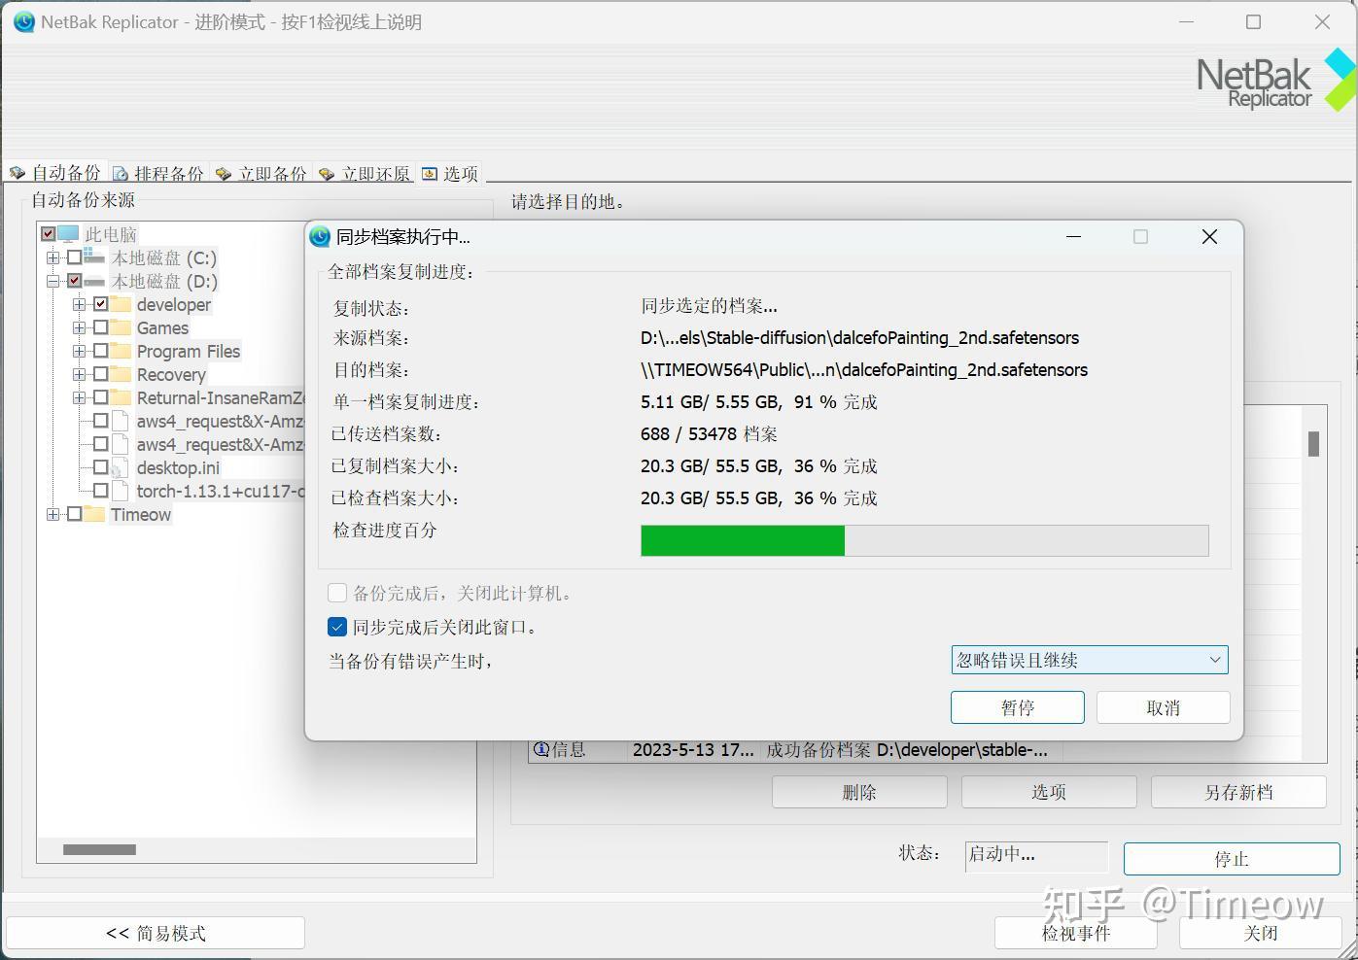The height and width of the screenshot is (960, 1358).
Task: Collapse the 本地磁盘 (D:) node
Action: [53, 281]
